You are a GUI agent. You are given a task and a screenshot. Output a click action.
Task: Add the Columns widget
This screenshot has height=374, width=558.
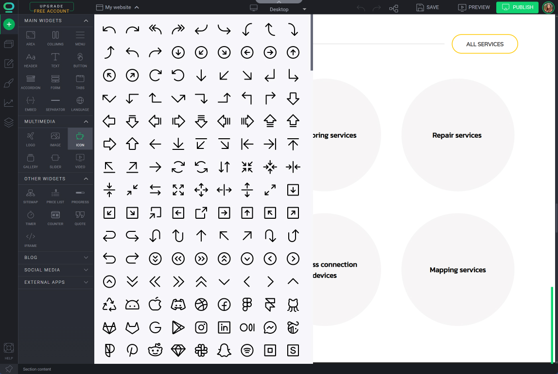point(55,38)
